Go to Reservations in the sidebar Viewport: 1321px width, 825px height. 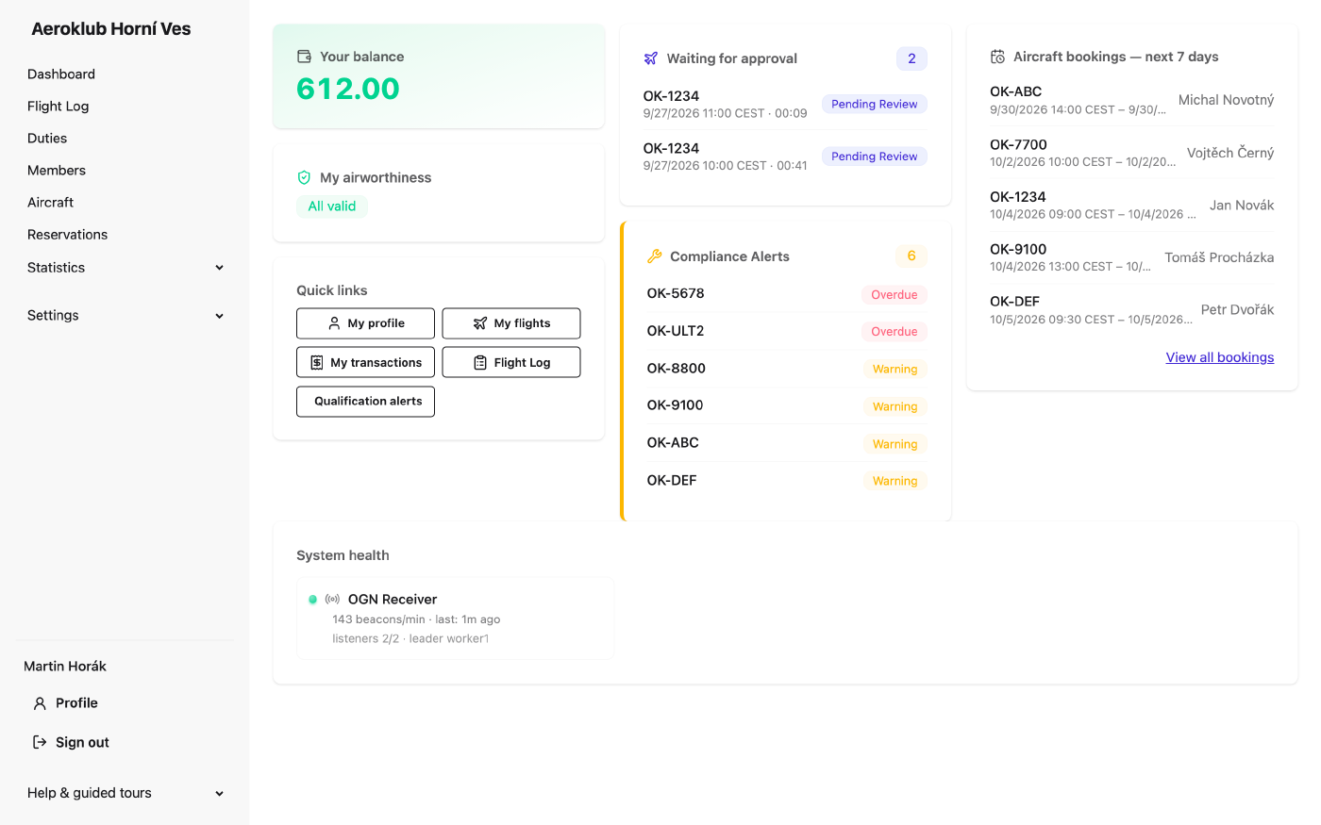pyautogui.click(x=68, y=235)
